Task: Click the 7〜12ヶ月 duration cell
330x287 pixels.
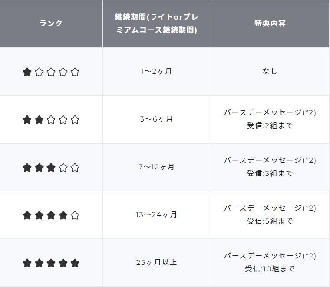Action: pyautogui.click(x=157, y=167)
